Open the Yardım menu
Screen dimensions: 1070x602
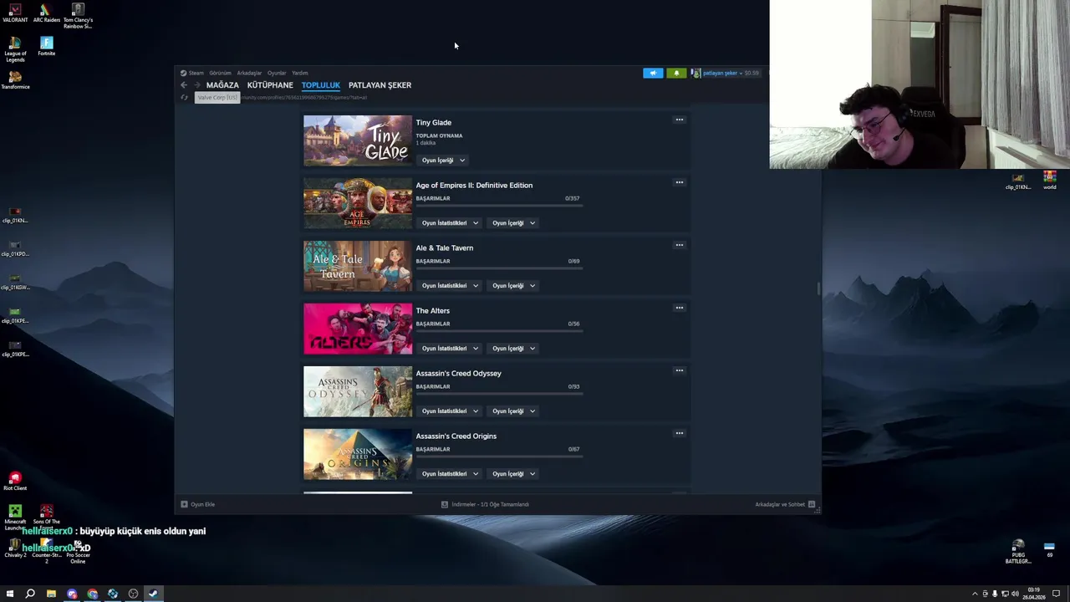(299, 73)
